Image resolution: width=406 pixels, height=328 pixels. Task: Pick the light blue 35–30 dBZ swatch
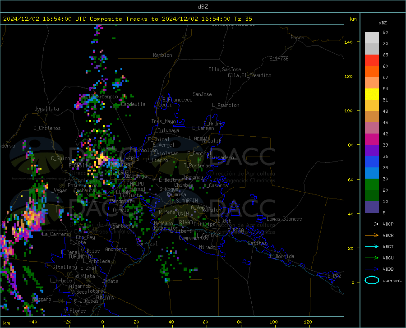372,173
